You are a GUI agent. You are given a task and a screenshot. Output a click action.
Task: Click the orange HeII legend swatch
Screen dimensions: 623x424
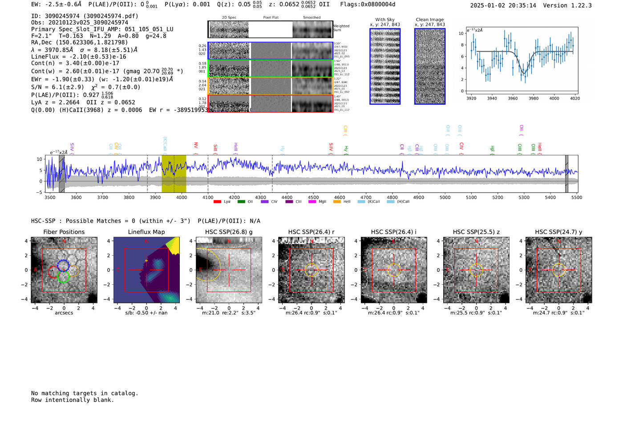(x=337, y=202)
